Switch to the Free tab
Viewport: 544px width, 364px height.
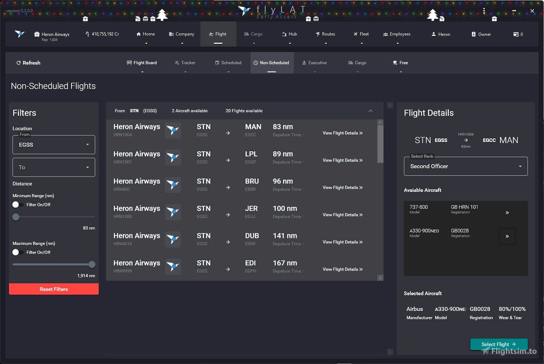[x=401, y=63]
